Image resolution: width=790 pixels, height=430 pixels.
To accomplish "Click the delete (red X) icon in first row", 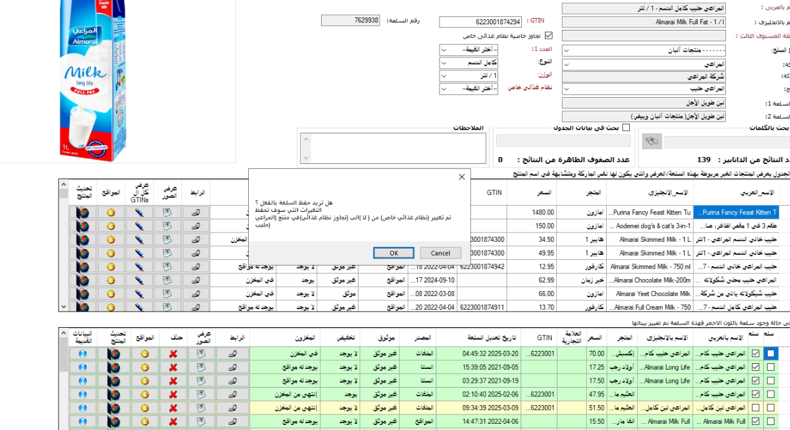I will point(173,353).
